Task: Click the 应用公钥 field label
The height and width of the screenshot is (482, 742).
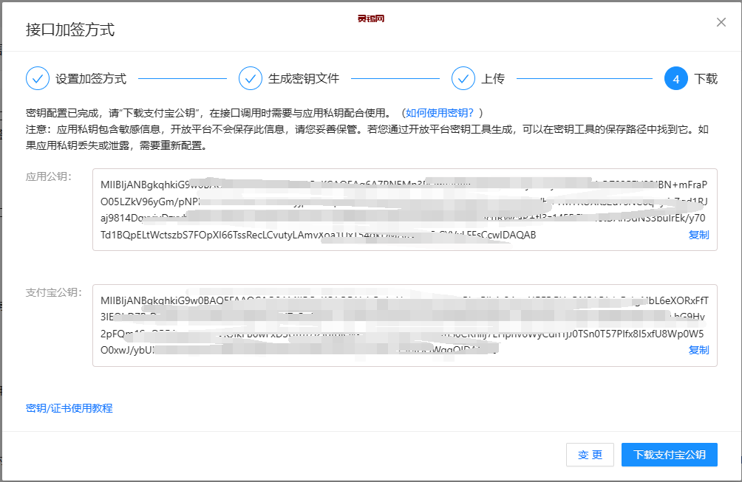Action: point(48,177)
